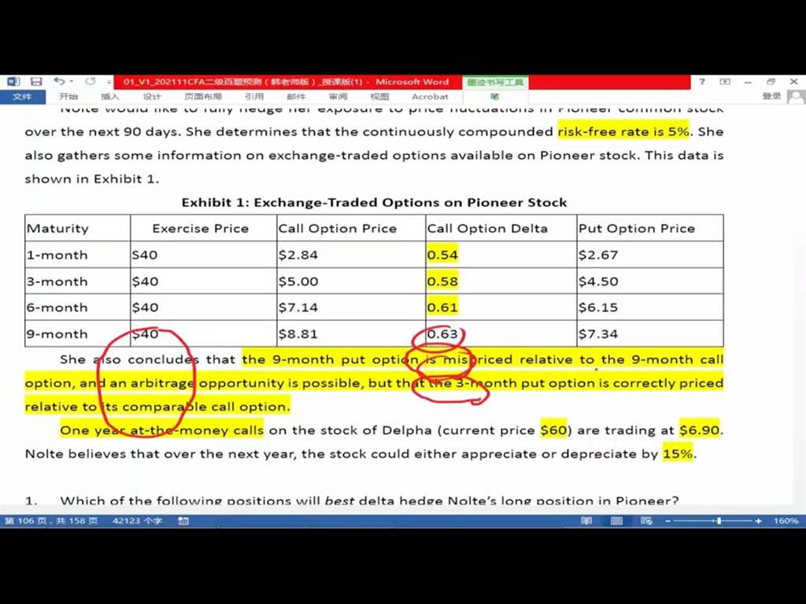The image size is (806, 604).
Task: Open zoom dialog via 160% label
Action: [x=786, y=521]
